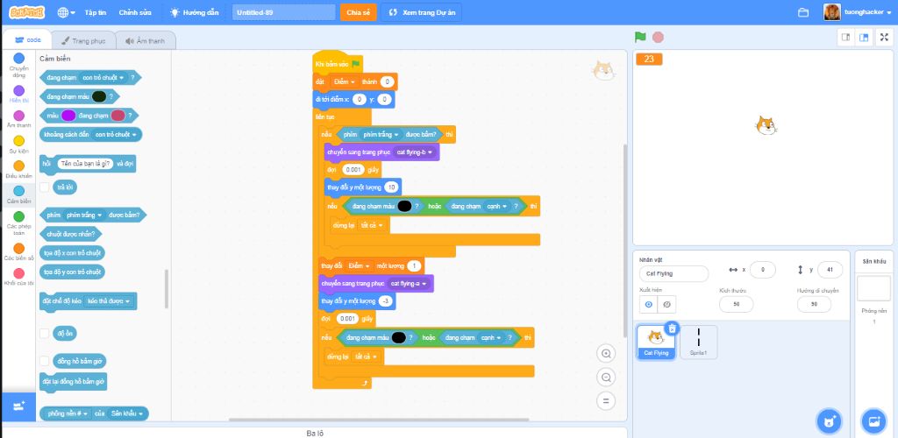
Task: Switch to small stage layout
Action: click(x=845, y=37)
